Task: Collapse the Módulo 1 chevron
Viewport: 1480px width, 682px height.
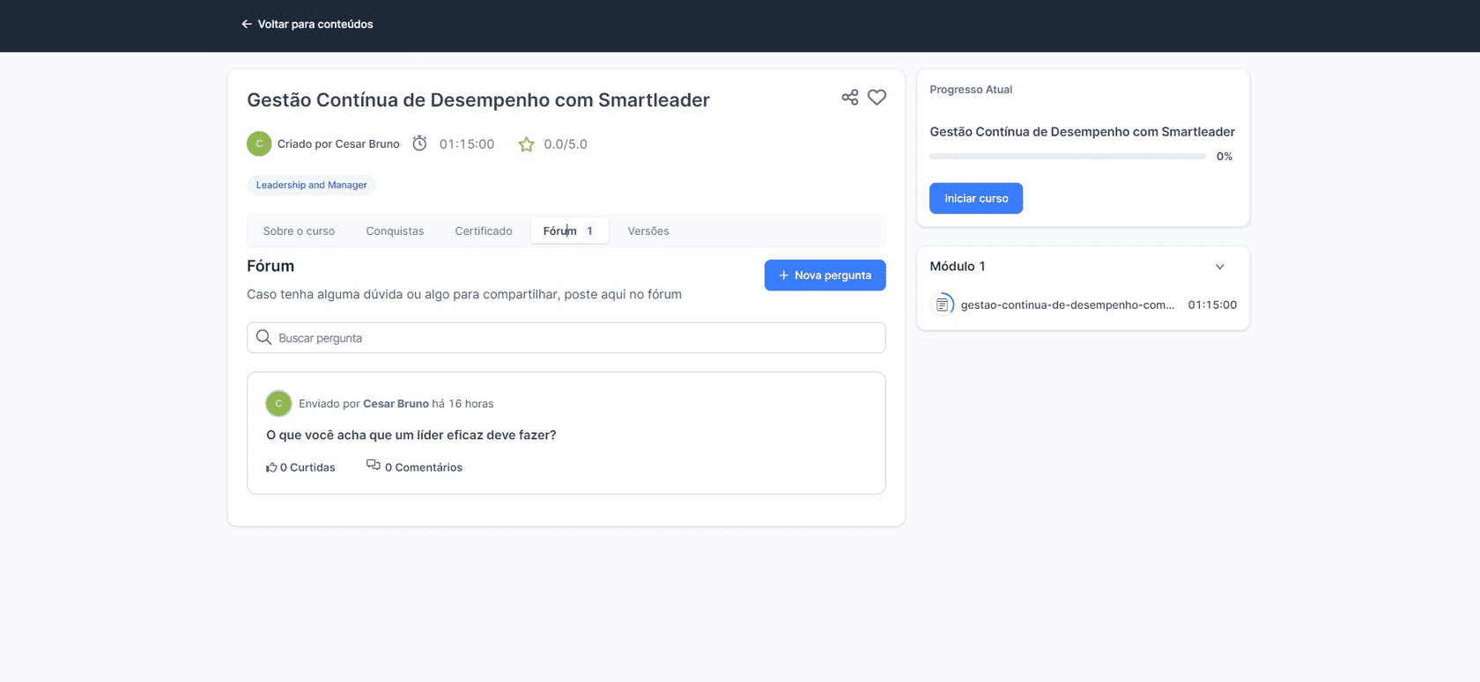Action: coord(1220,267)
